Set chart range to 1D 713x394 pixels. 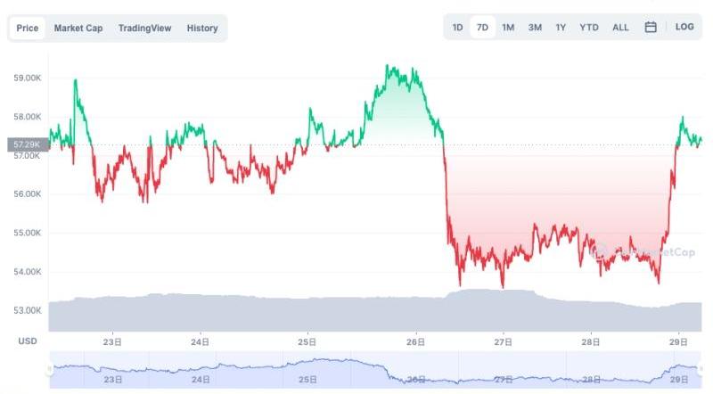point(457,28)
